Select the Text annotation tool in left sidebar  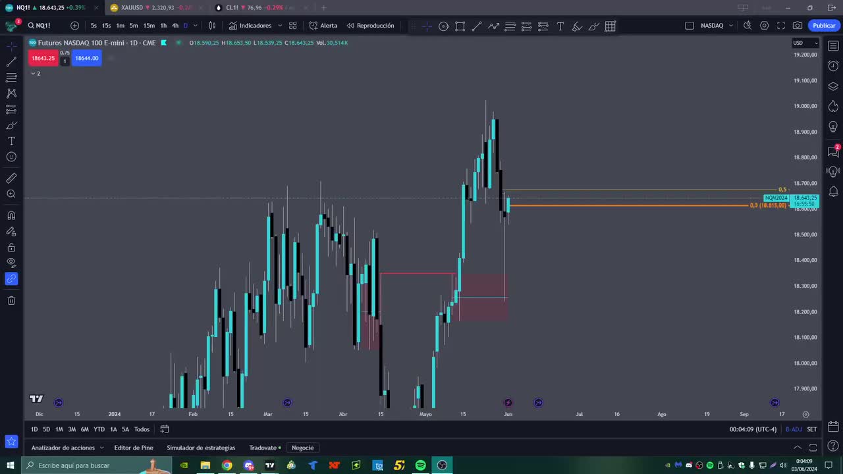[x=11, y=141]
